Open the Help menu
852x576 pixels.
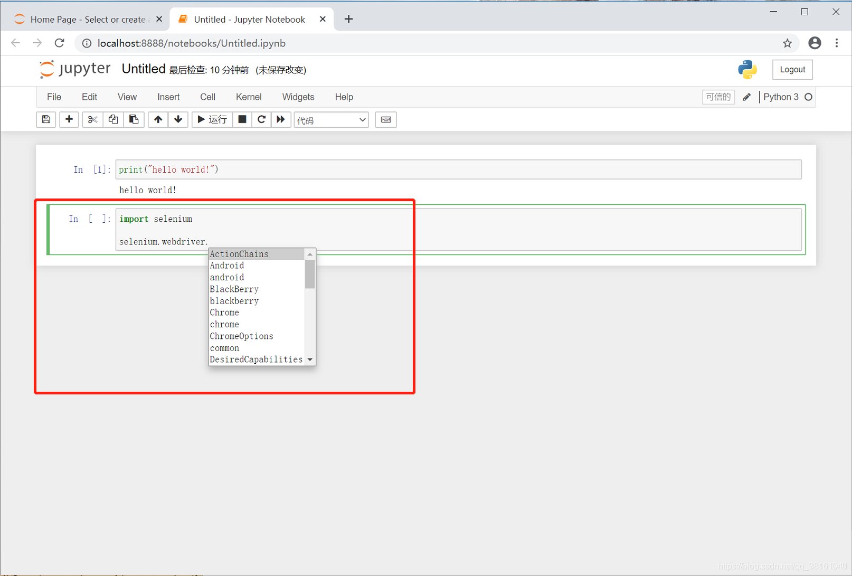click(x=344, y=97)
